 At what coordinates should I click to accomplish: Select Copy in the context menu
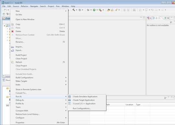pos(39,24)
